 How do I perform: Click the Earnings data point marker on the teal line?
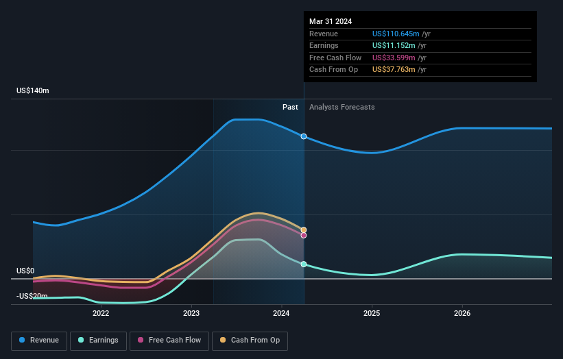pos(304,264)
